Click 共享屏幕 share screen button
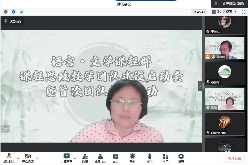 tap(66, 158)
